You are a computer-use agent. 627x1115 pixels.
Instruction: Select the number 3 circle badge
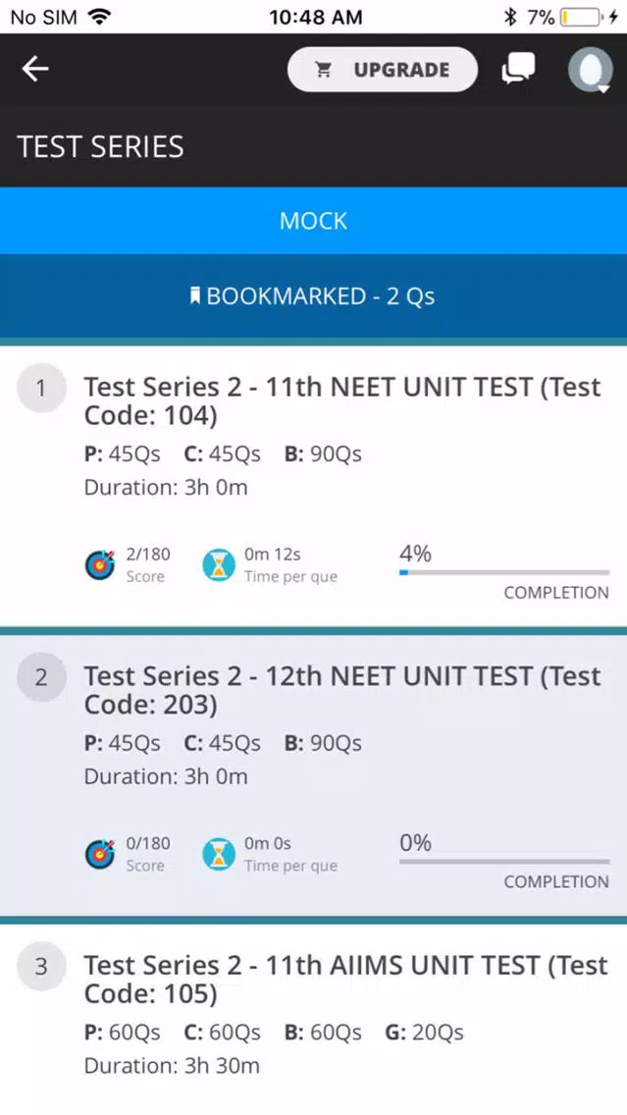click(41, 967)
